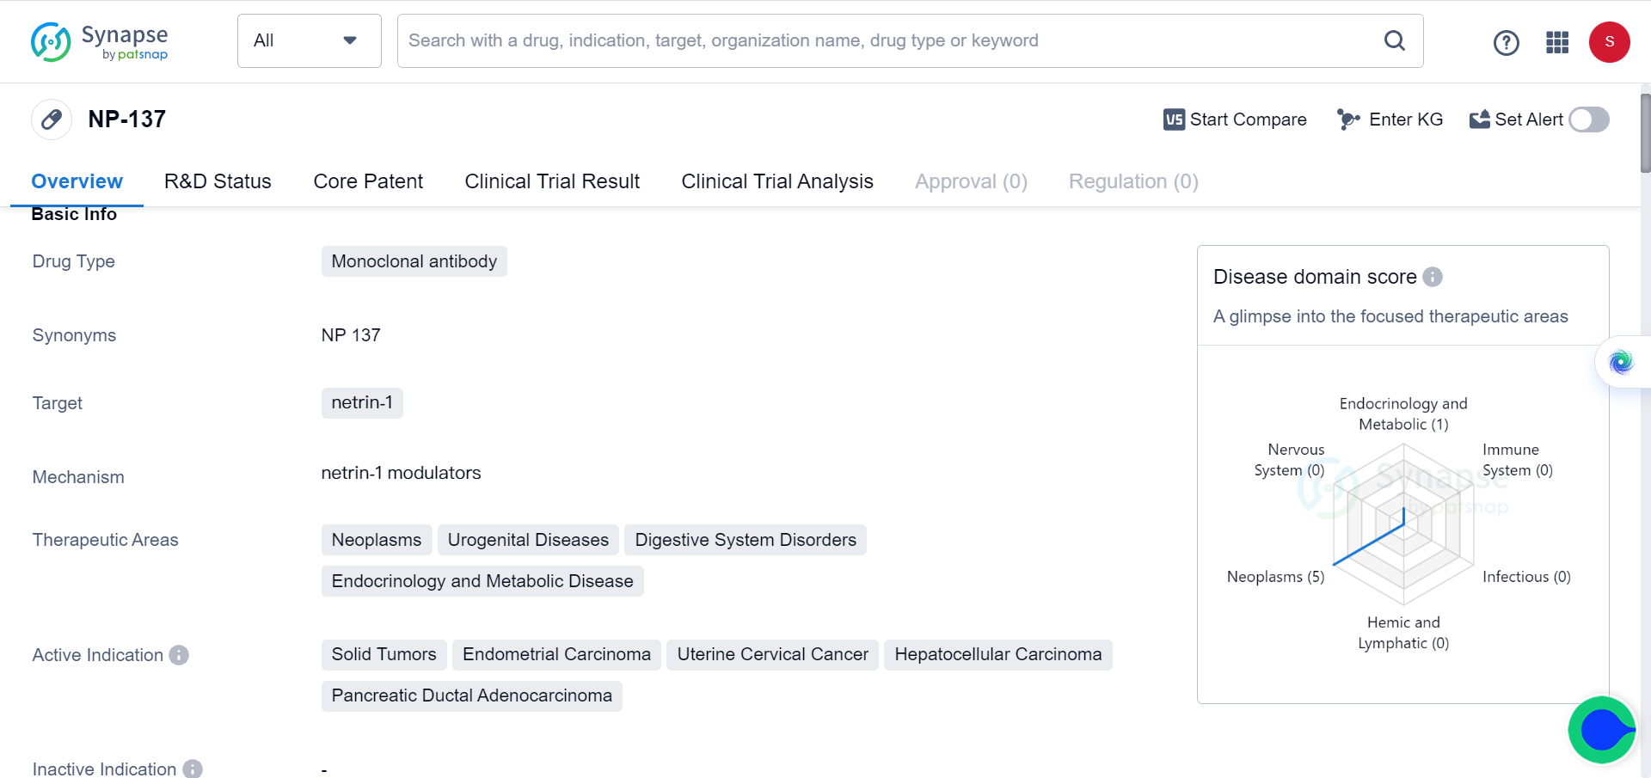Select the Core Patent tab

tap(368, 181)
